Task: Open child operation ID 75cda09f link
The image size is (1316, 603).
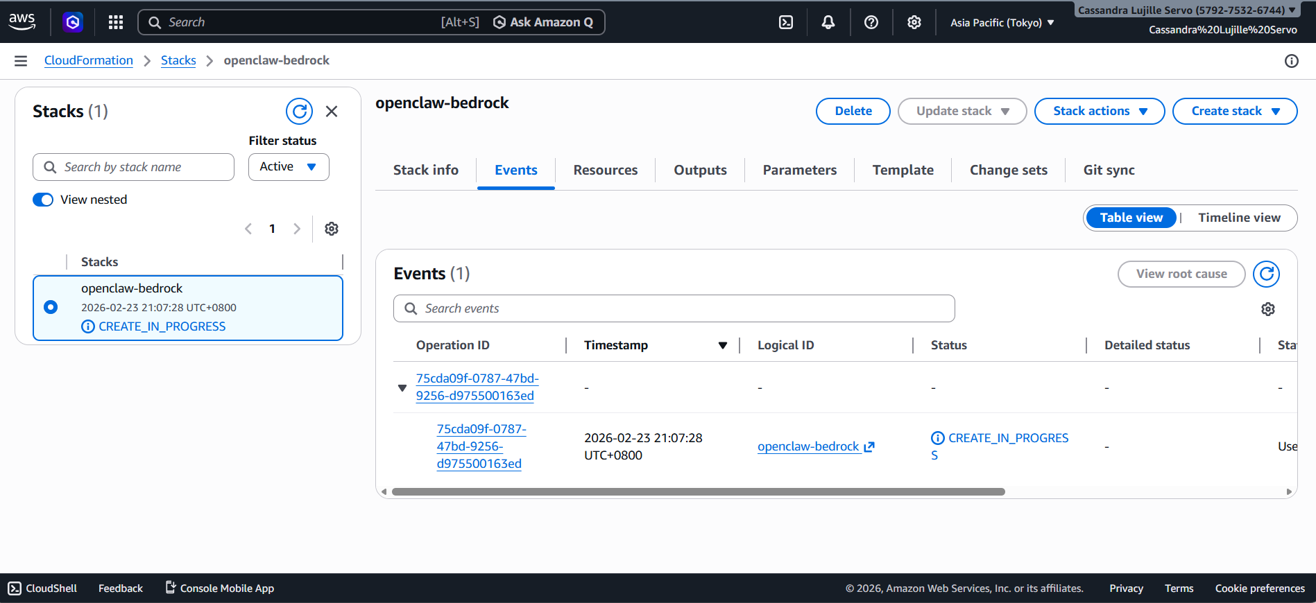Action: [x=481, y=446]
